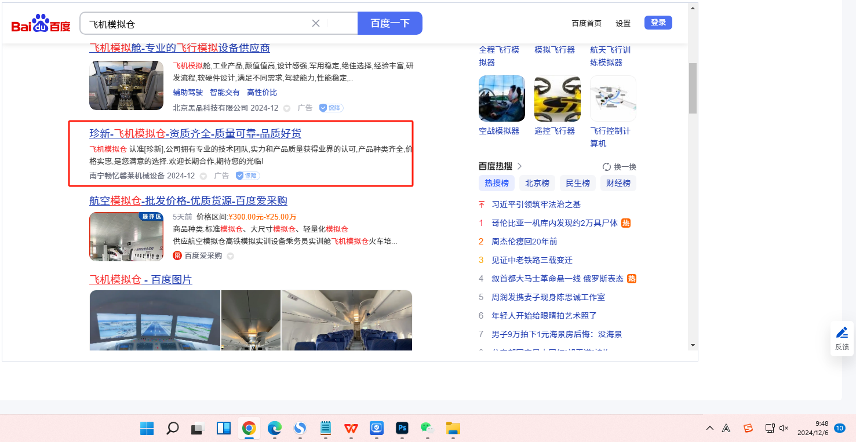This screenshot has height=442, width=856.
Task: Open the Windows Start menu
Action: [147, 429]
